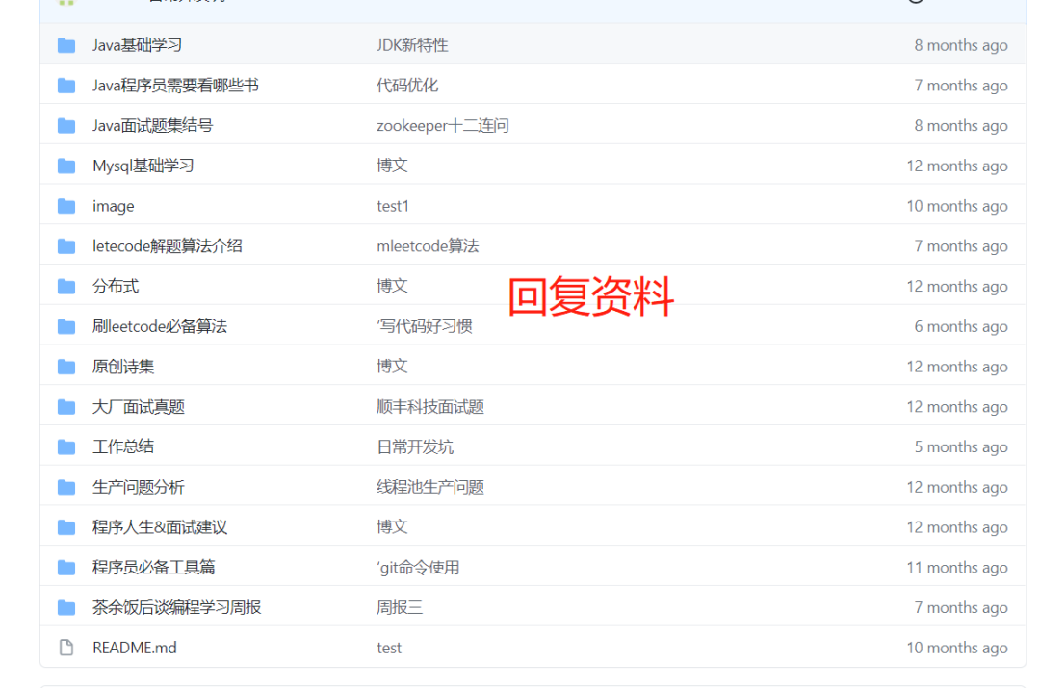Open 博文 commit in 原创诗集 row

click(x=392, y=367)
